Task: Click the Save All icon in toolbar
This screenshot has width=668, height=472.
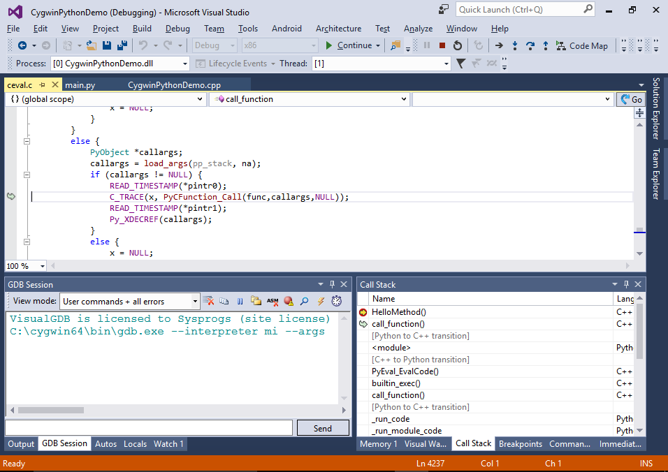Action: click(122, 45)
